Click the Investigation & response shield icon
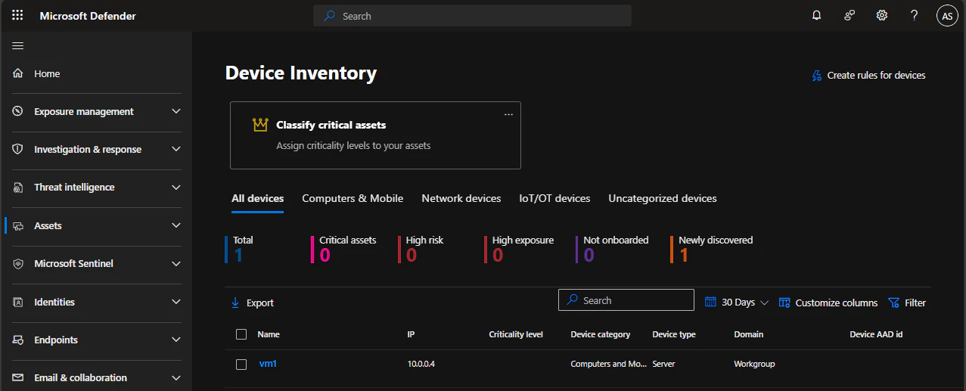Image resolution: width=966 pixels, height=391 pixels. (x=18, y=149)
